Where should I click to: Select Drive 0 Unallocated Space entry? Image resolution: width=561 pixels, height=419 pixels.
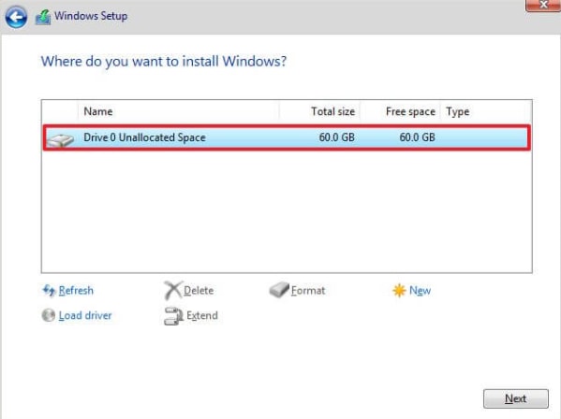(x=287, y=137)
